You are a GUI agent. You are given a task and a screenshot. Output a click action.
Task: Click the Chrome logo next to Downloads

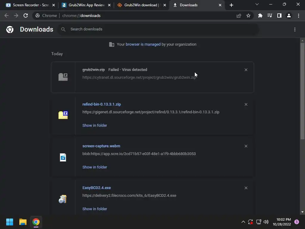[x=10, y=30]
